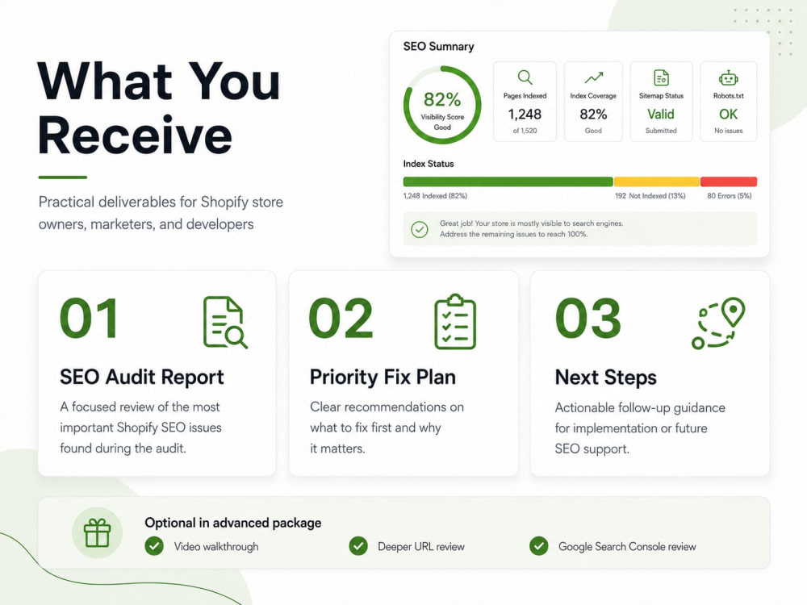Screen dimensions: 807x605
Task: Click the document search icon in SEO Audit Report card
Action: [225, 322]
